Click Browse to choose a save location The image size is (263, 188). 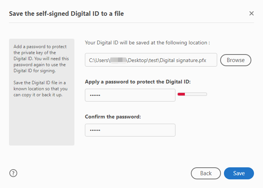click(x=236, y=60)
